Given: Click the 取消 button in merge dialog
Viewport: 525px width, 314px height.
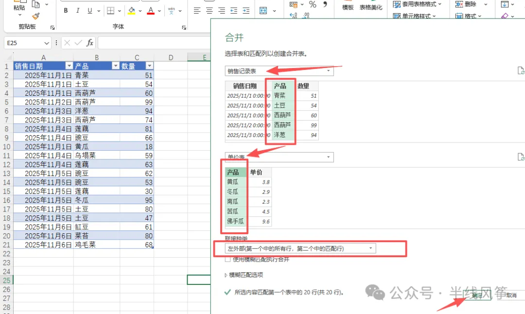Looking at the screenshot, I should (x=511, y=295).
